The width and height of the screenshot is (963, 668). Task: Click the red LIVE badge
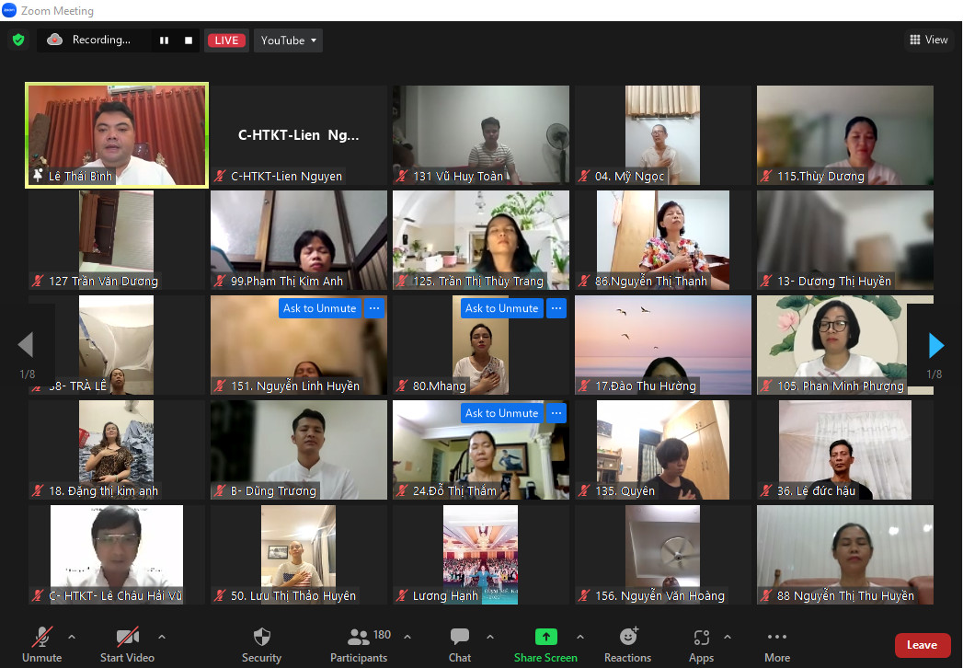point(226,40)
